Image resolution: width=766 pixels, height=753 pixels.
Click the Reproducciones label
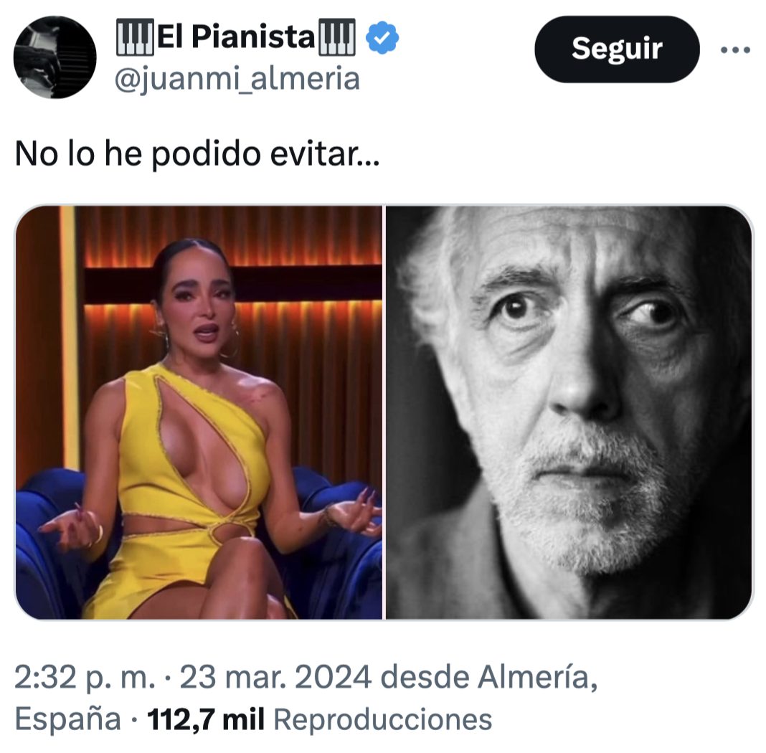(x=382, y=720)
